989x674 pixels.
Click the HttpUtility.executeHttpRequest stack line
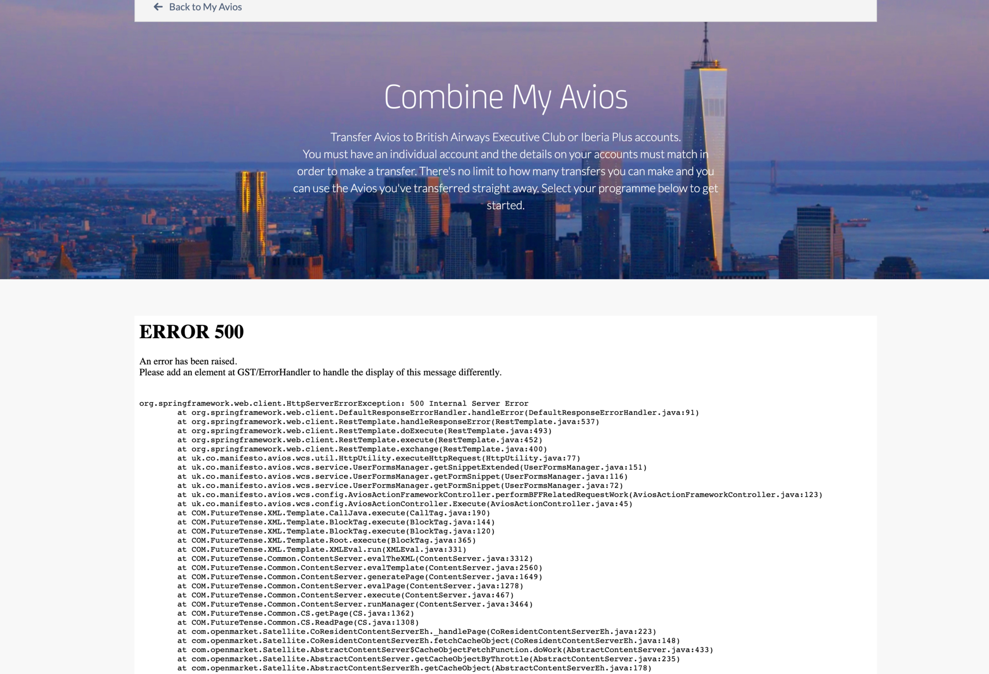pyautogui.click(x=379, y=459)
